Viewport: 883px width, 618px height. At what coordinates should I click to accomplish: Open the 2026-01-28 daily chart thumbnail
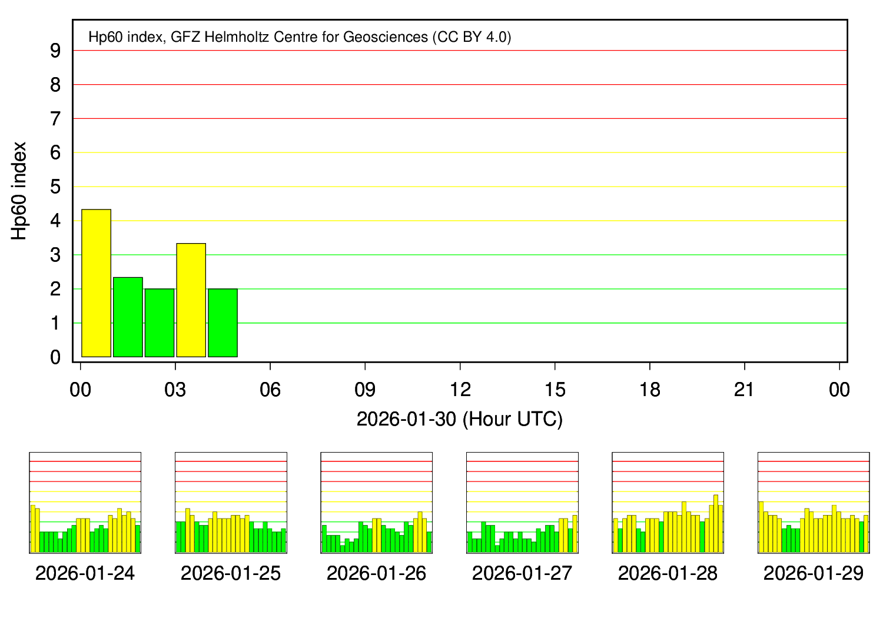(x=667, y=503)
